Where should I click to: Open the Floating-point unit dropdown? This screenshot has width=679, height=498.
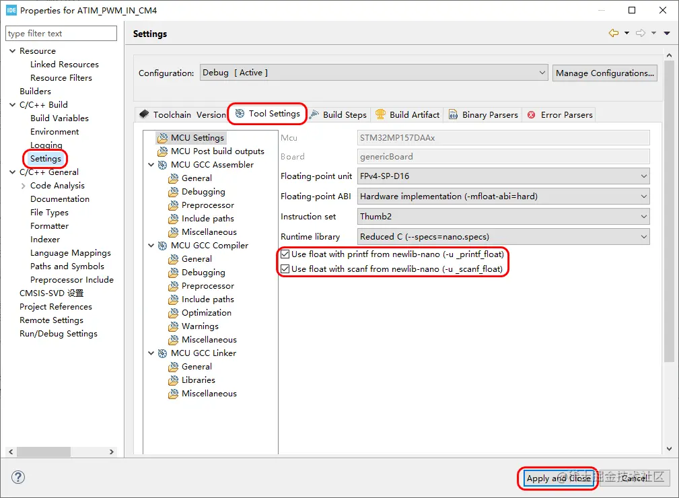pos(503,176)
